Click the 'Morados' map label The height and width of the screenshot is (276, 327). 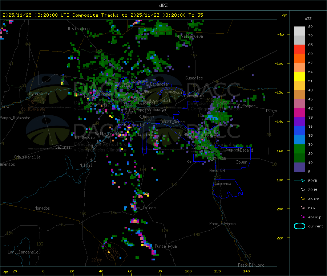(42, 208)
